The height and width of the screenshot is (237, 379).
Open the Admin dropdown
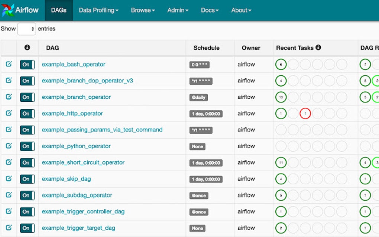(x=178, y=10)
